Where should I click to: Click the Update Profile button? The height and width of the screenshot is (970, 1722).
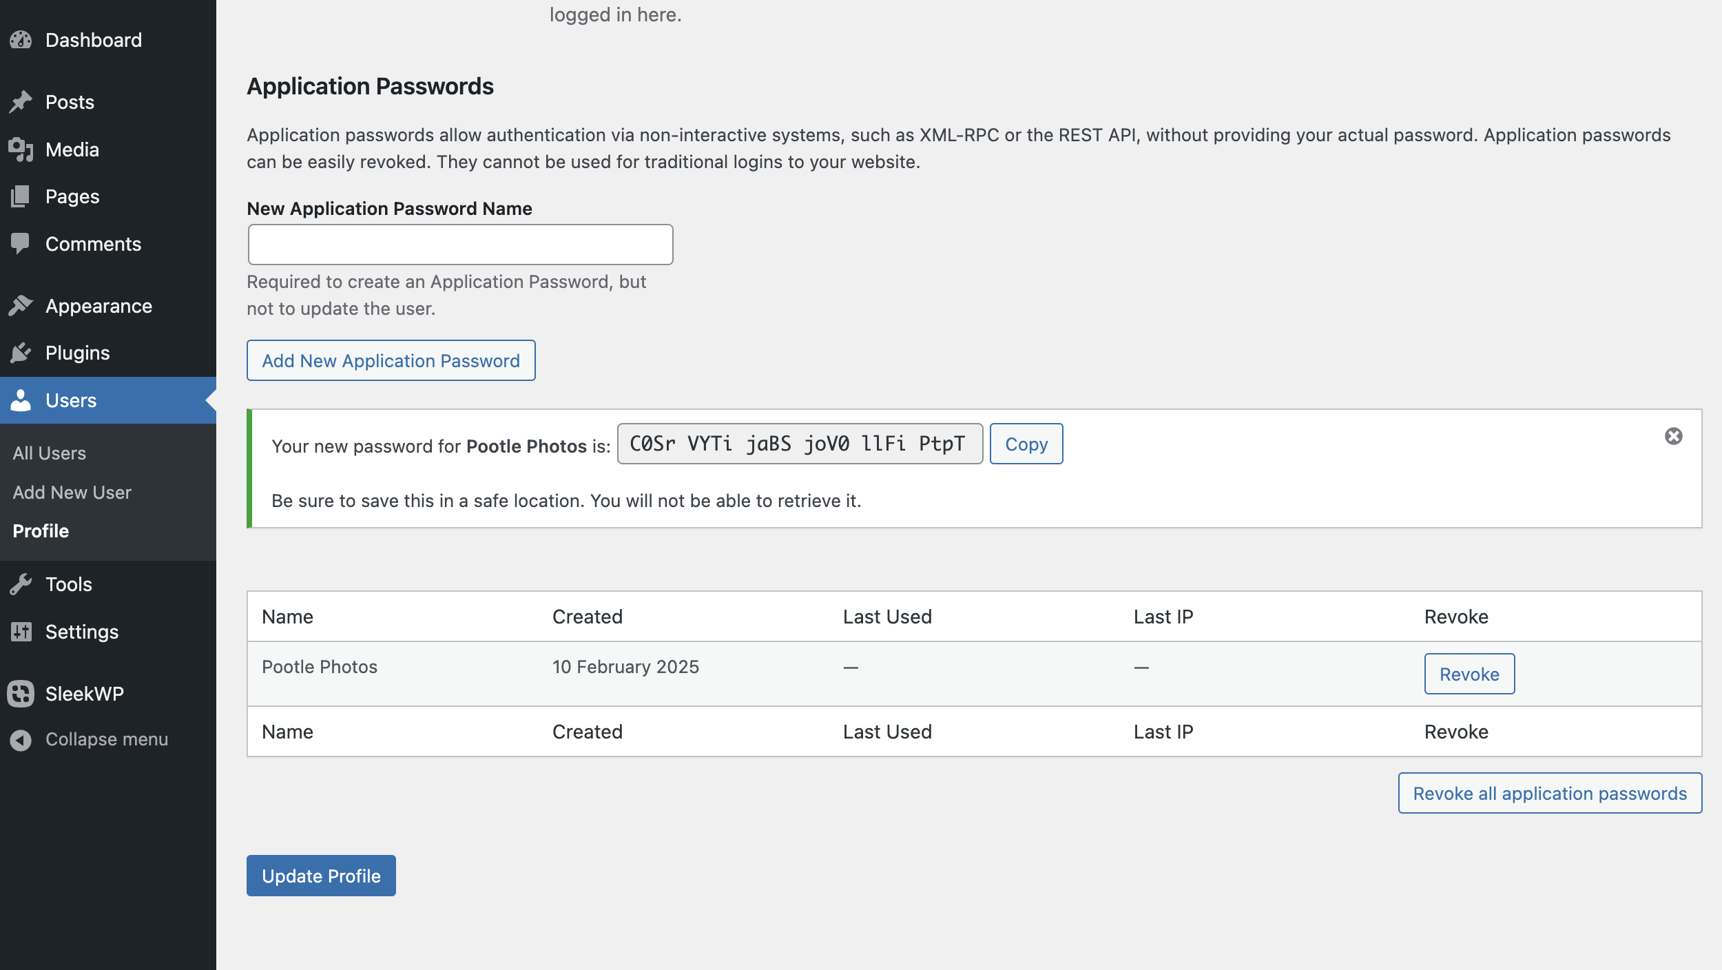point(321,876)
